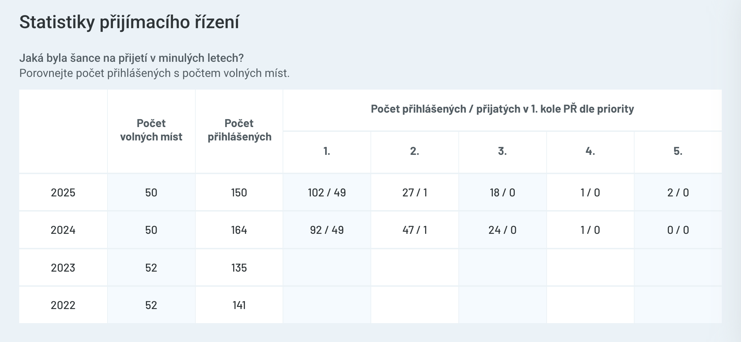The height and width of the screenshot is (342, 741).
Task: Click the "47 / 1" cell
Action: tap(414, 230)
